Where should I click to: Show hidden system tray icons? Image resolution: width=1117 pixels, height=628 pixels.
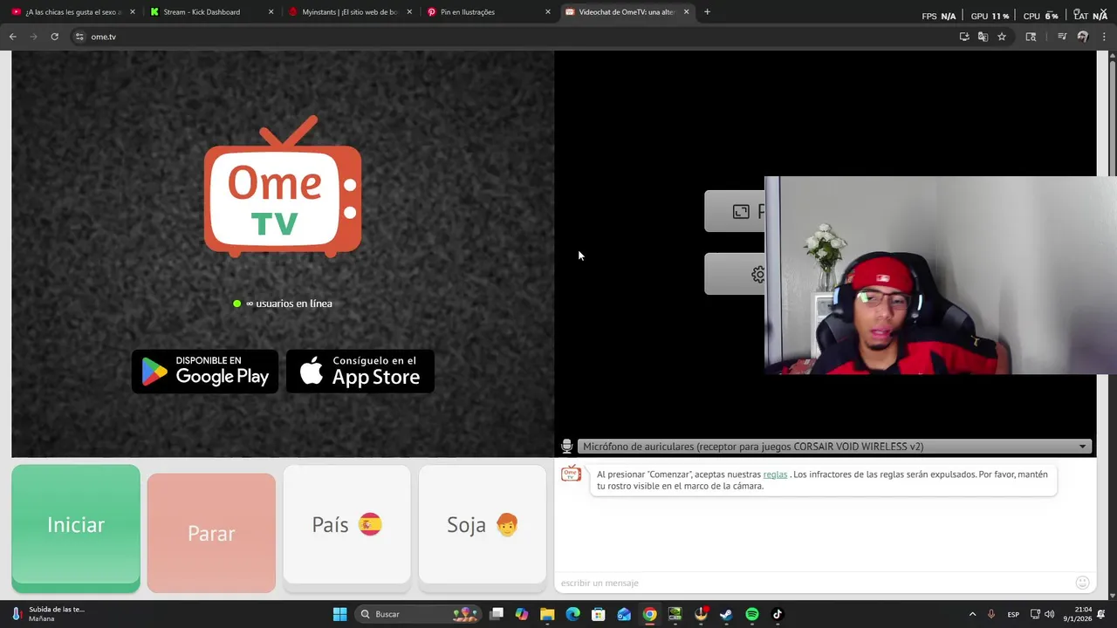coord(972,614)
